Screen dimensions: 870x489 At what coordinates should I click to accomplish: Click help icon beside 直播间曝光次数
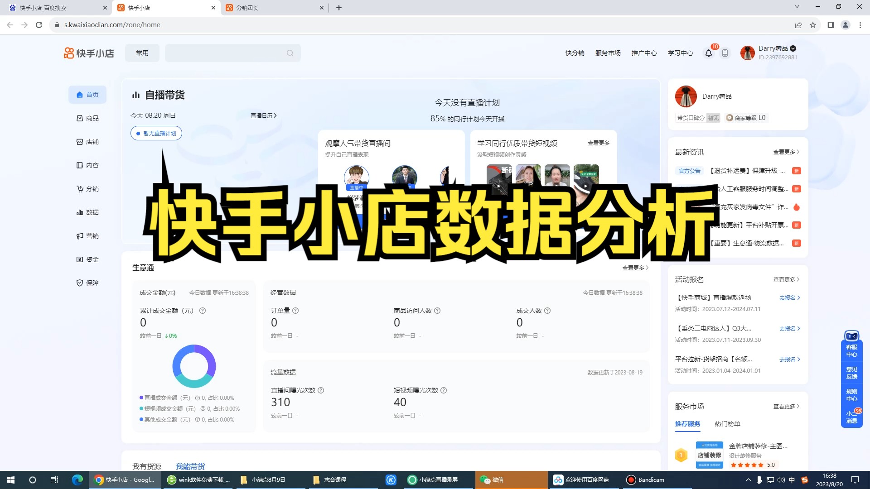321,390
